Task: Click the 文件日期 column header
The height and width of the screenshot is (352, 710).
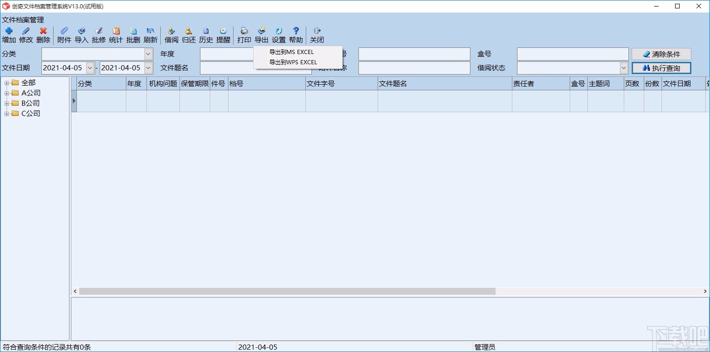Action: 683,84
